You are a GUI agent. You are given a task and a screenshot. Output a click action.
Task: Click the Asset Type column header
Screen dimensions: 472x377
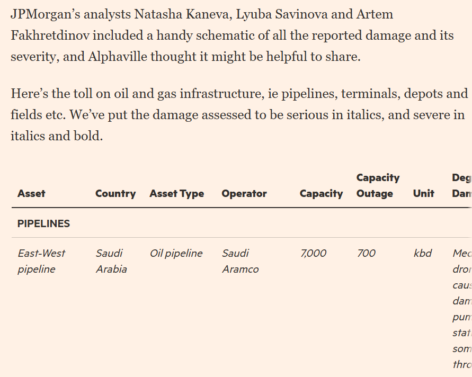point(176,194)
